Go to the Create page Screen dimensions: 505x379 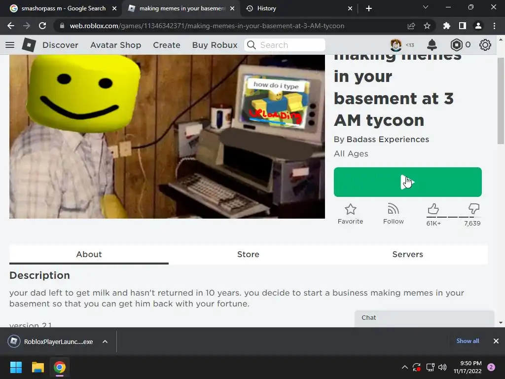167,45
